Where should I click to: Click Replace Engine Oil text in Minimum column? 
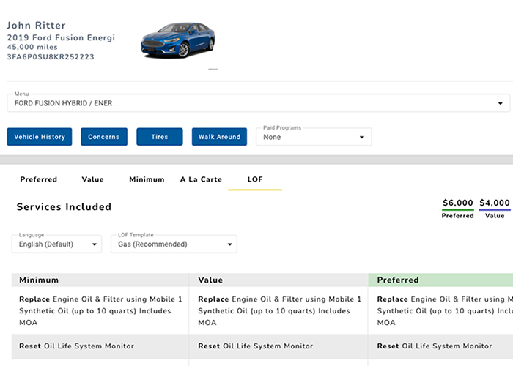pos(100,311)
